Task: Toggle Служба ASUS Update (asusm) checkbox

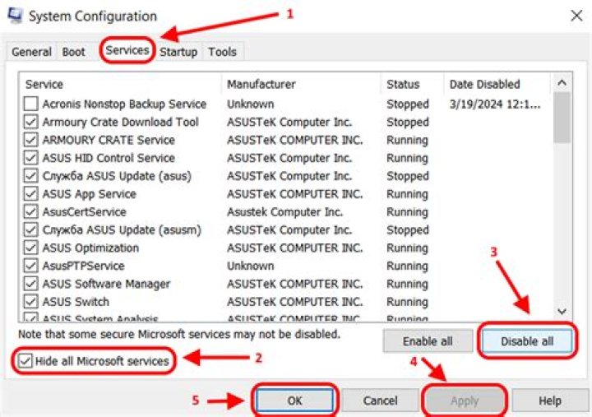Action: (30, 229)
